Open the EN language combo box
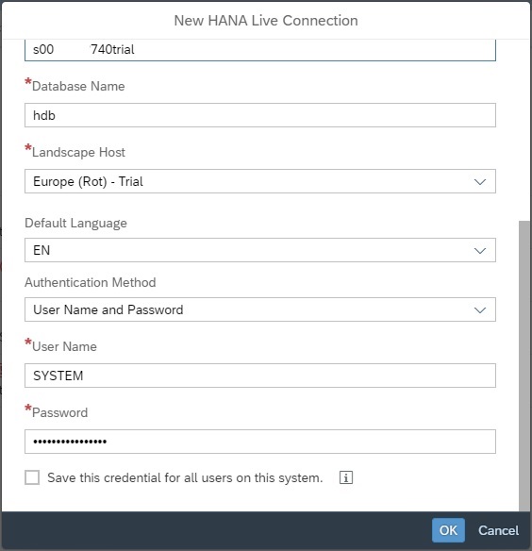Image resolution: width=532 pixels, height=551 pixels. coord(260,250)
